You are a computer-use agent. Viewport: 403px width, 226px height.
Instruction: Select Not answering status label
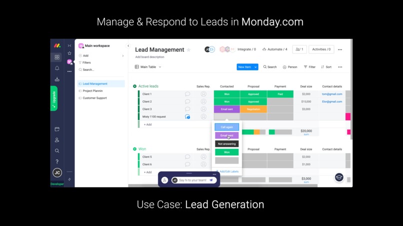click(x=226, y=144)
